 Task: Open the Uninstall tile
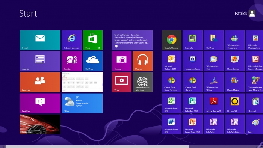pyautogui.click(x=254, y=103)
